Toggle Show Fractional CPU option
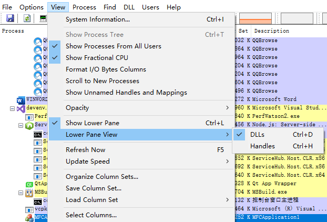This screenshot has width=327, height=222. [x=141, y=58]
